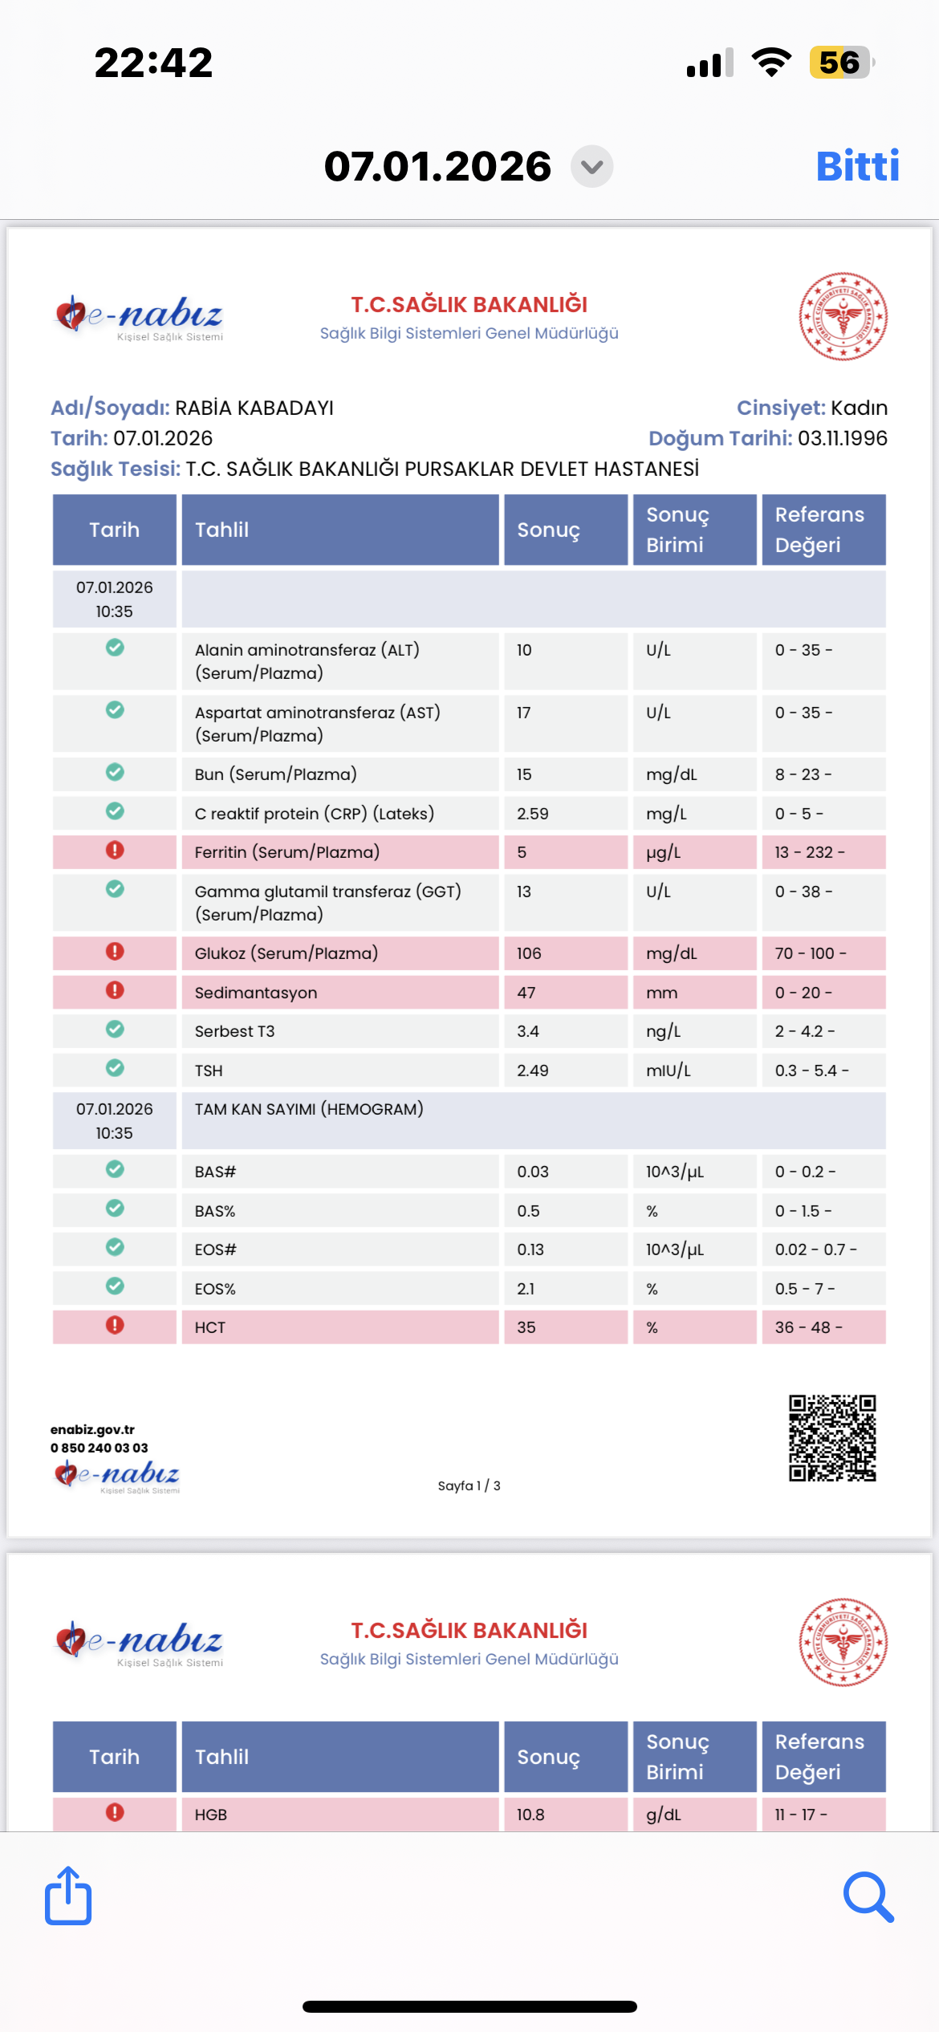Tap the QR code on page one
Image resolution: width=939 pixels, height=2032 pixels.
point(832,1438)
